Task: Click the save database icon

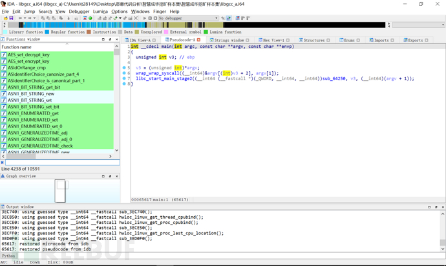Action: (x=10, y=18)
